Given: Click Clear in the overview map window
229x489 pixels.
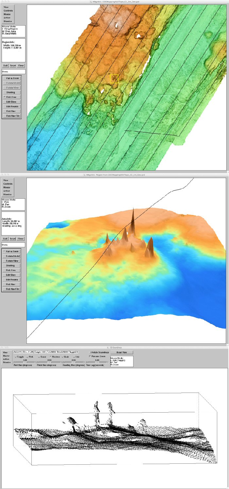Looking at the screenshot, I should coord(21,66).
